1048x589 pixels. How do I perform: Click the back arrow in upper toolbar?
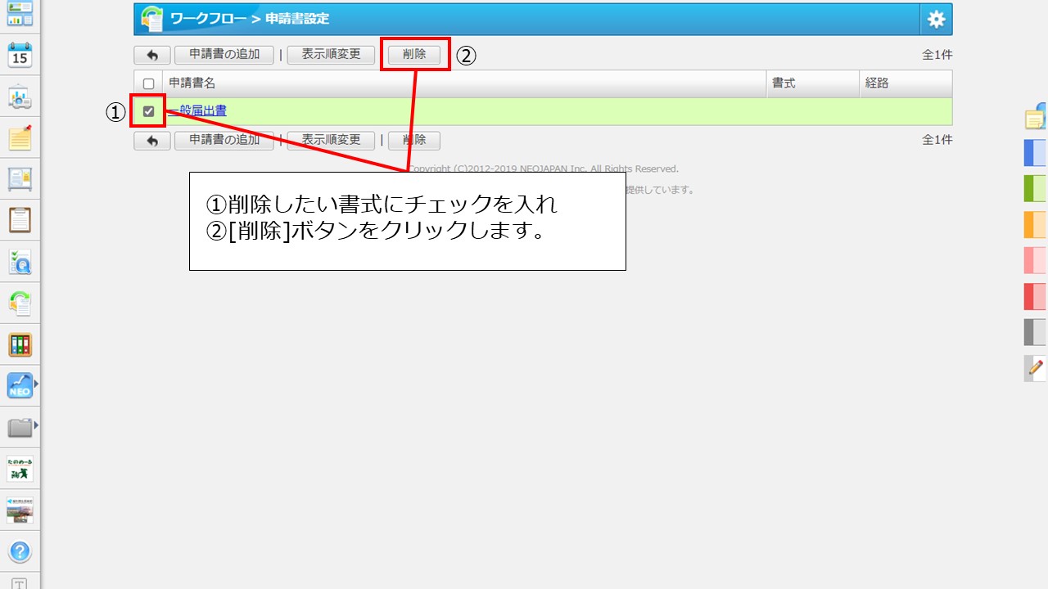pyautogui.click(x=152, y=55)
